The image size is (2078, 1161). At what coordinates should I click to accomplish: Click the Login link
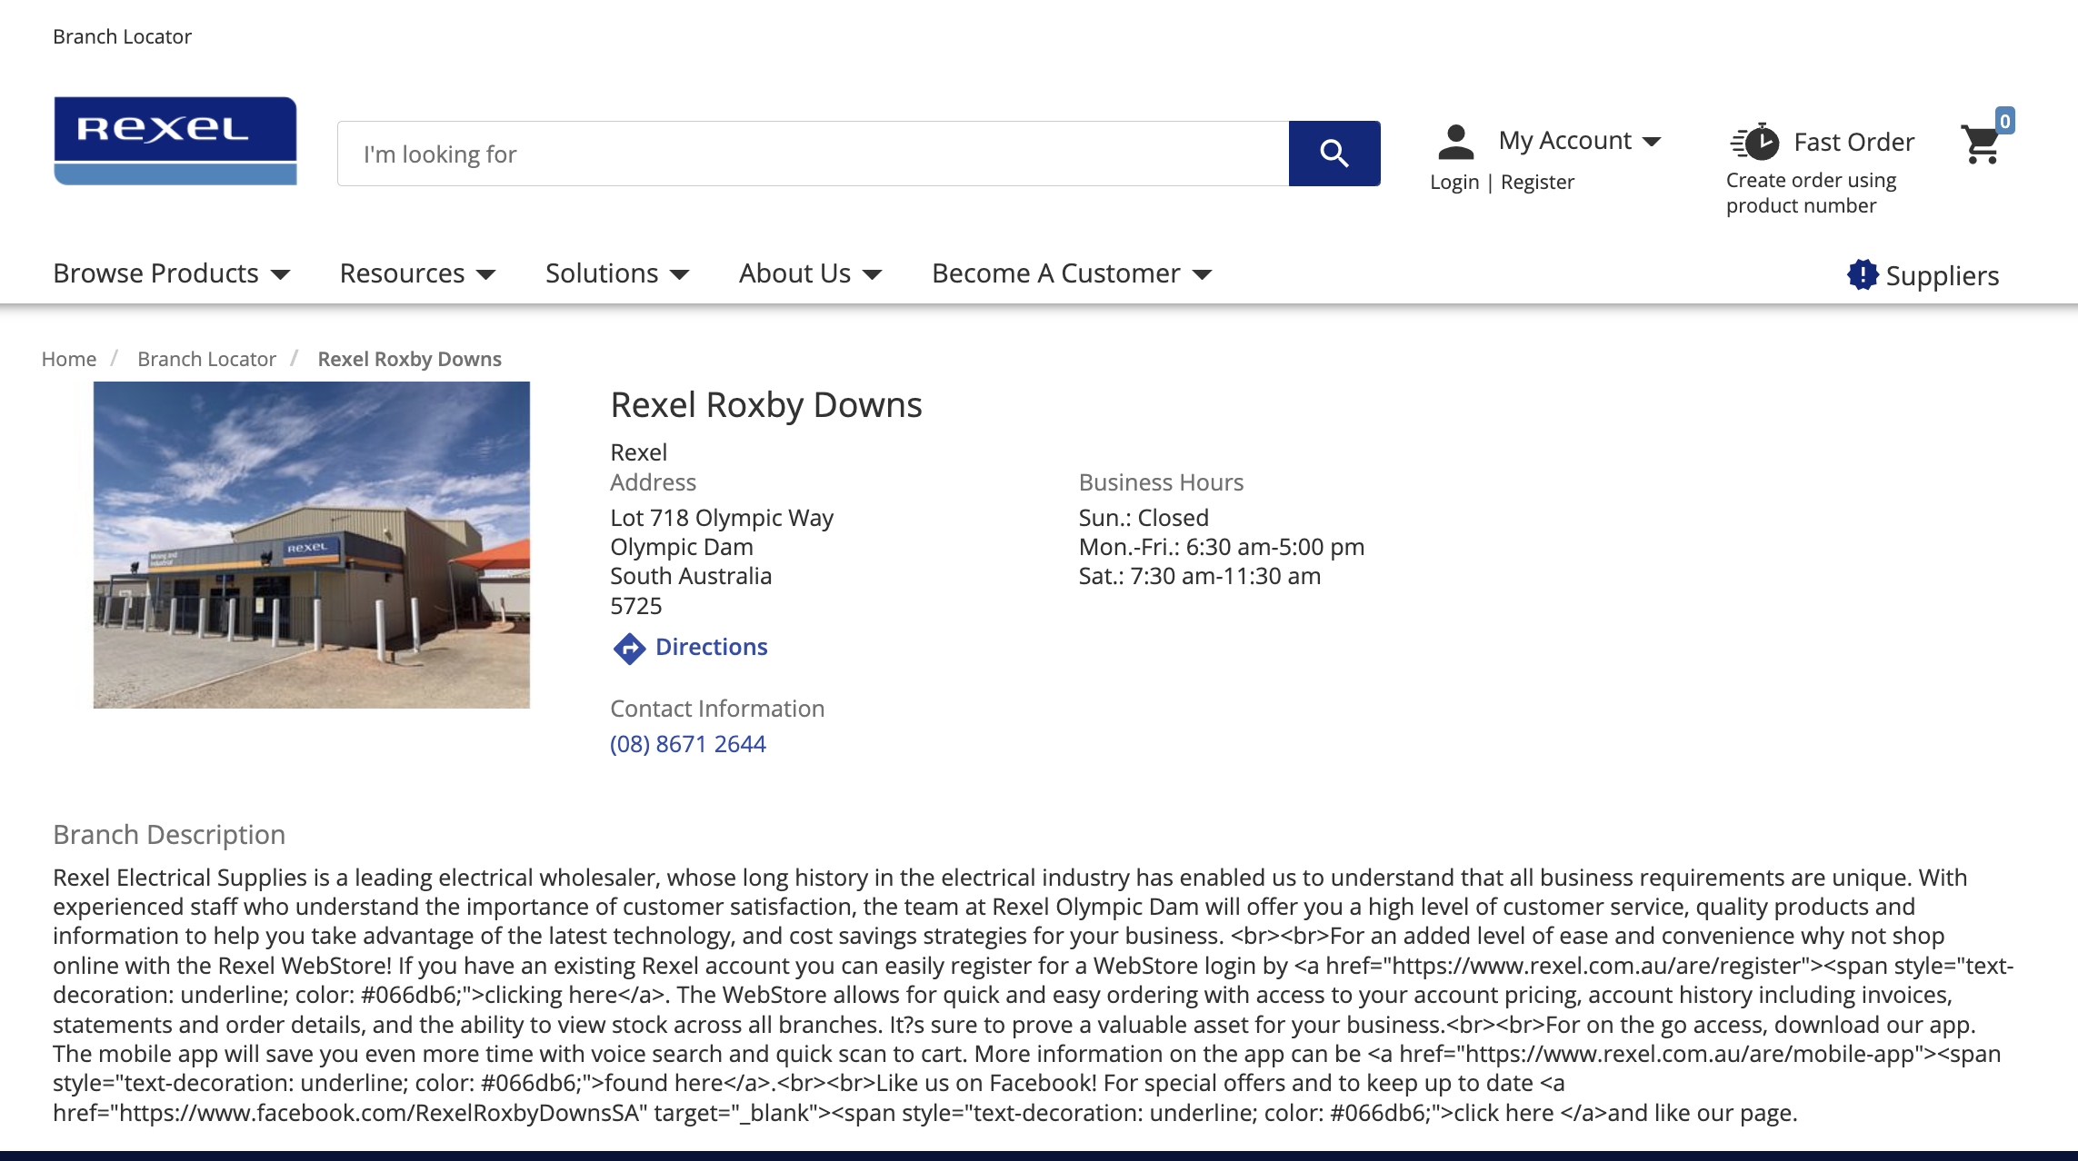coord(1454,182)
